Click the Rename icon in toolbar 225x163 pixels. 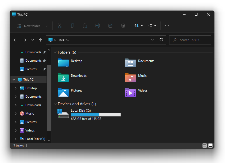click(x=98, y=26)
